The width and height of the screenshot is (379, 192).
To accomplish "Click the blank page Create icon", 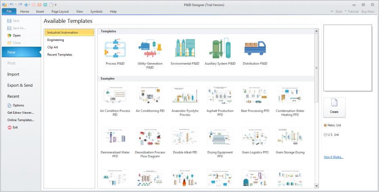I will coord(334,102).
